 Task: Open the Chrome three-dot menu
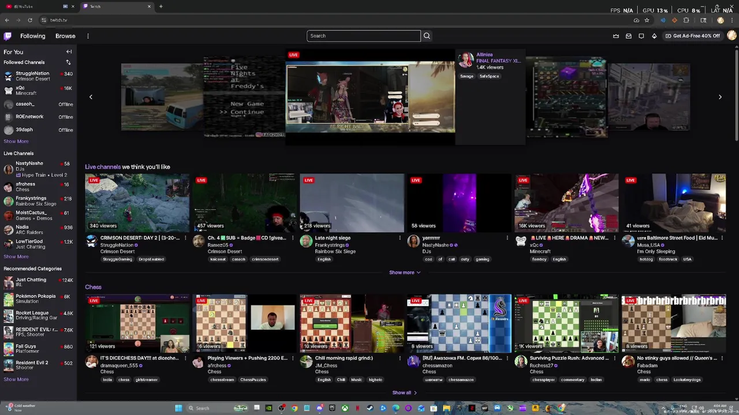[x=732, y=20]
